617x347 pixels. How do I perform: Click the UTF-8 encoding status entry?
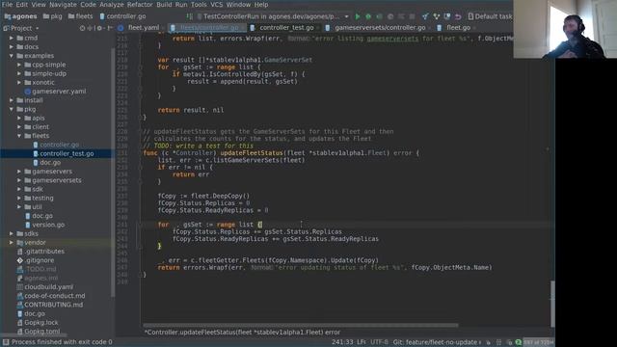pos(379,342)
